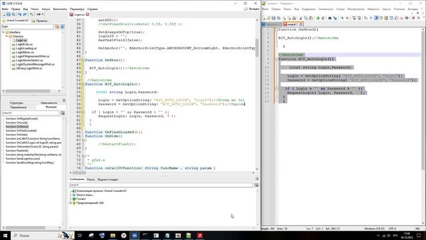Screen dimensions: 426x240
Task: Save file in the LUSE toolbar
Action: (x=9, y=14)
